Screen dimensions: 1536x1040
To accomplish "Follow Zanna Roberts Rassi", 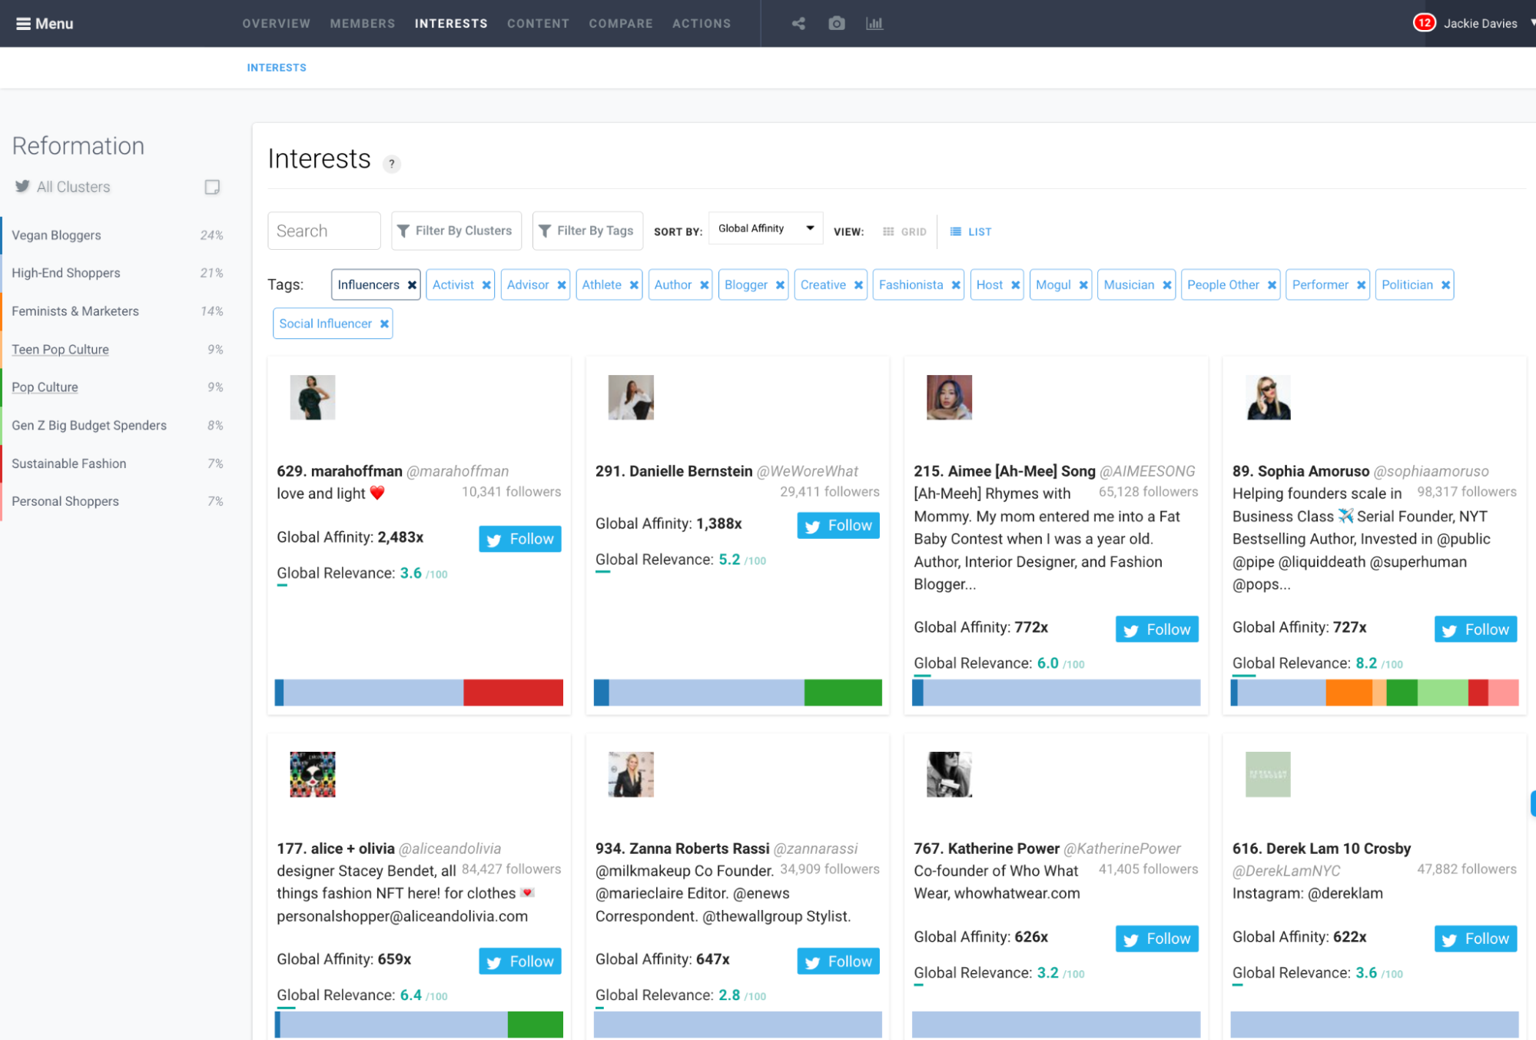I will (838, 962).
